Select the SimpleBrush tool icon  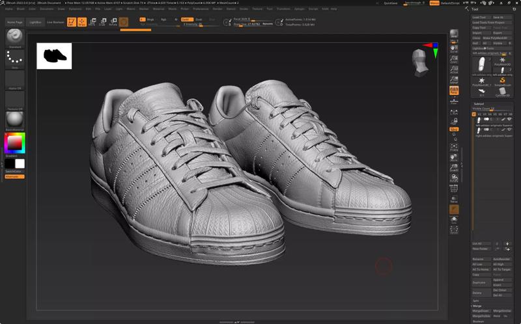click(x=502, y=81)
